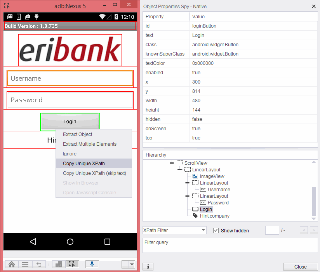Select Ignore in context menu
The width and height of the screenshot is (320, 272).
pos(70,154)
